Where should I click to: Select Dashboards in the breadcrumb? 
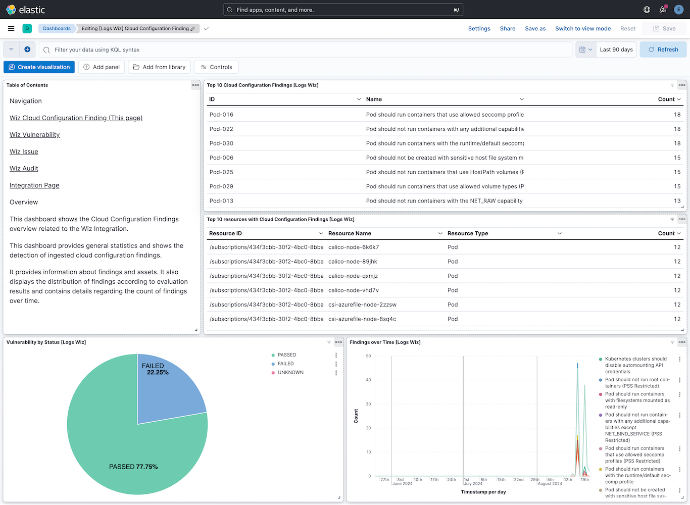(x=56, y=28)
